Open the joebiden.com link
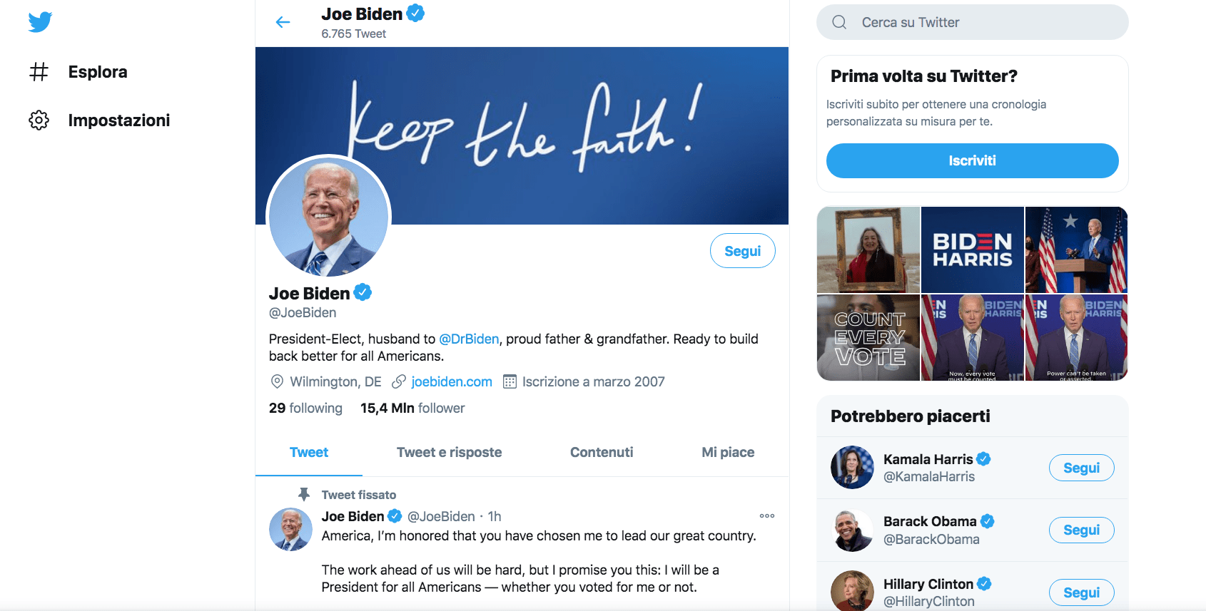The image size is (1206, 611). 452,381
